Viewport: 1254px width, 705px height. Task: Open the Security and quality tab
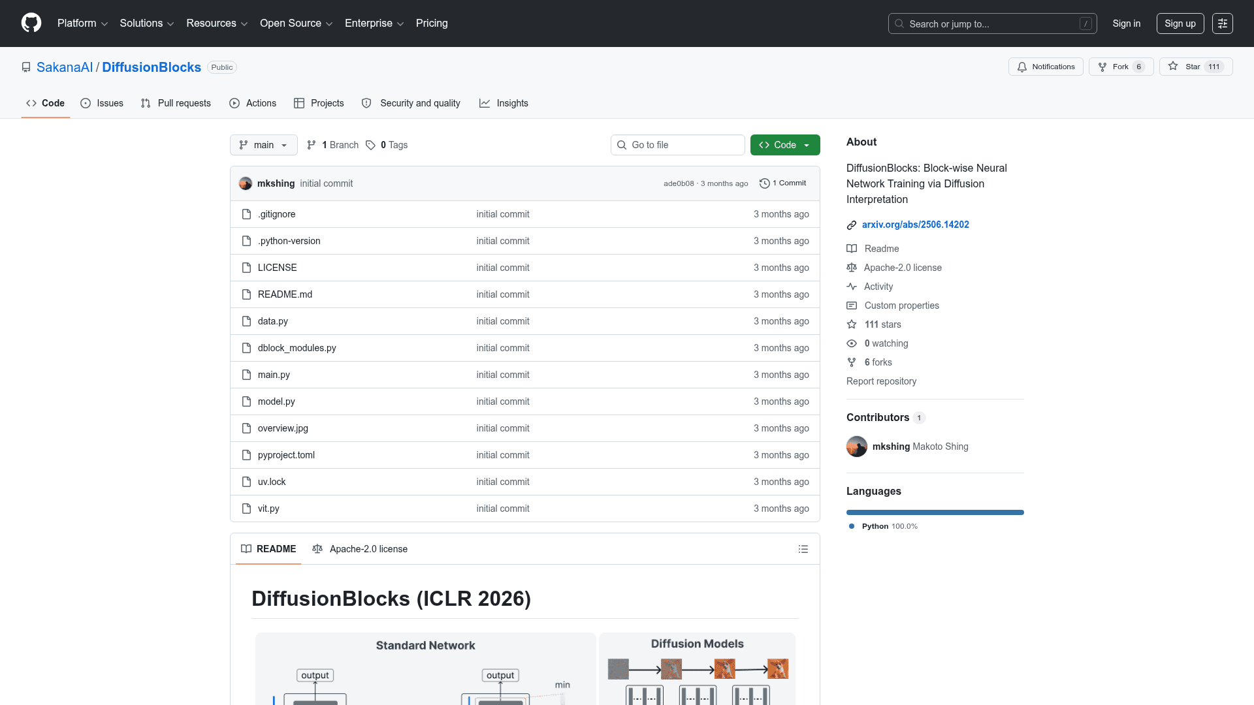pos(411,103)
